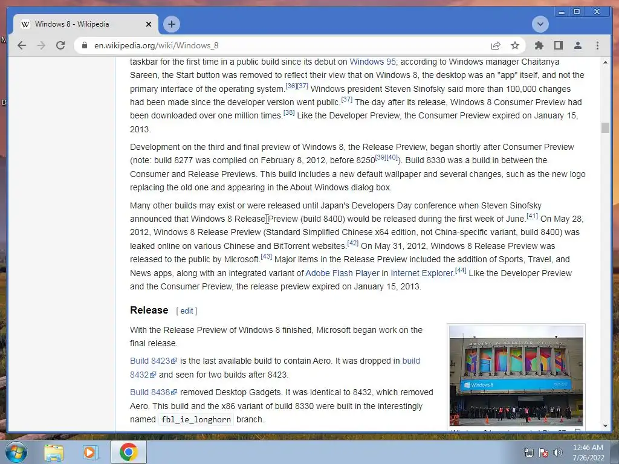Image resolution: width=619 pixels, height=464 pixels.
Task: View site info via padlock icon
Action: [x=84, y=45]
